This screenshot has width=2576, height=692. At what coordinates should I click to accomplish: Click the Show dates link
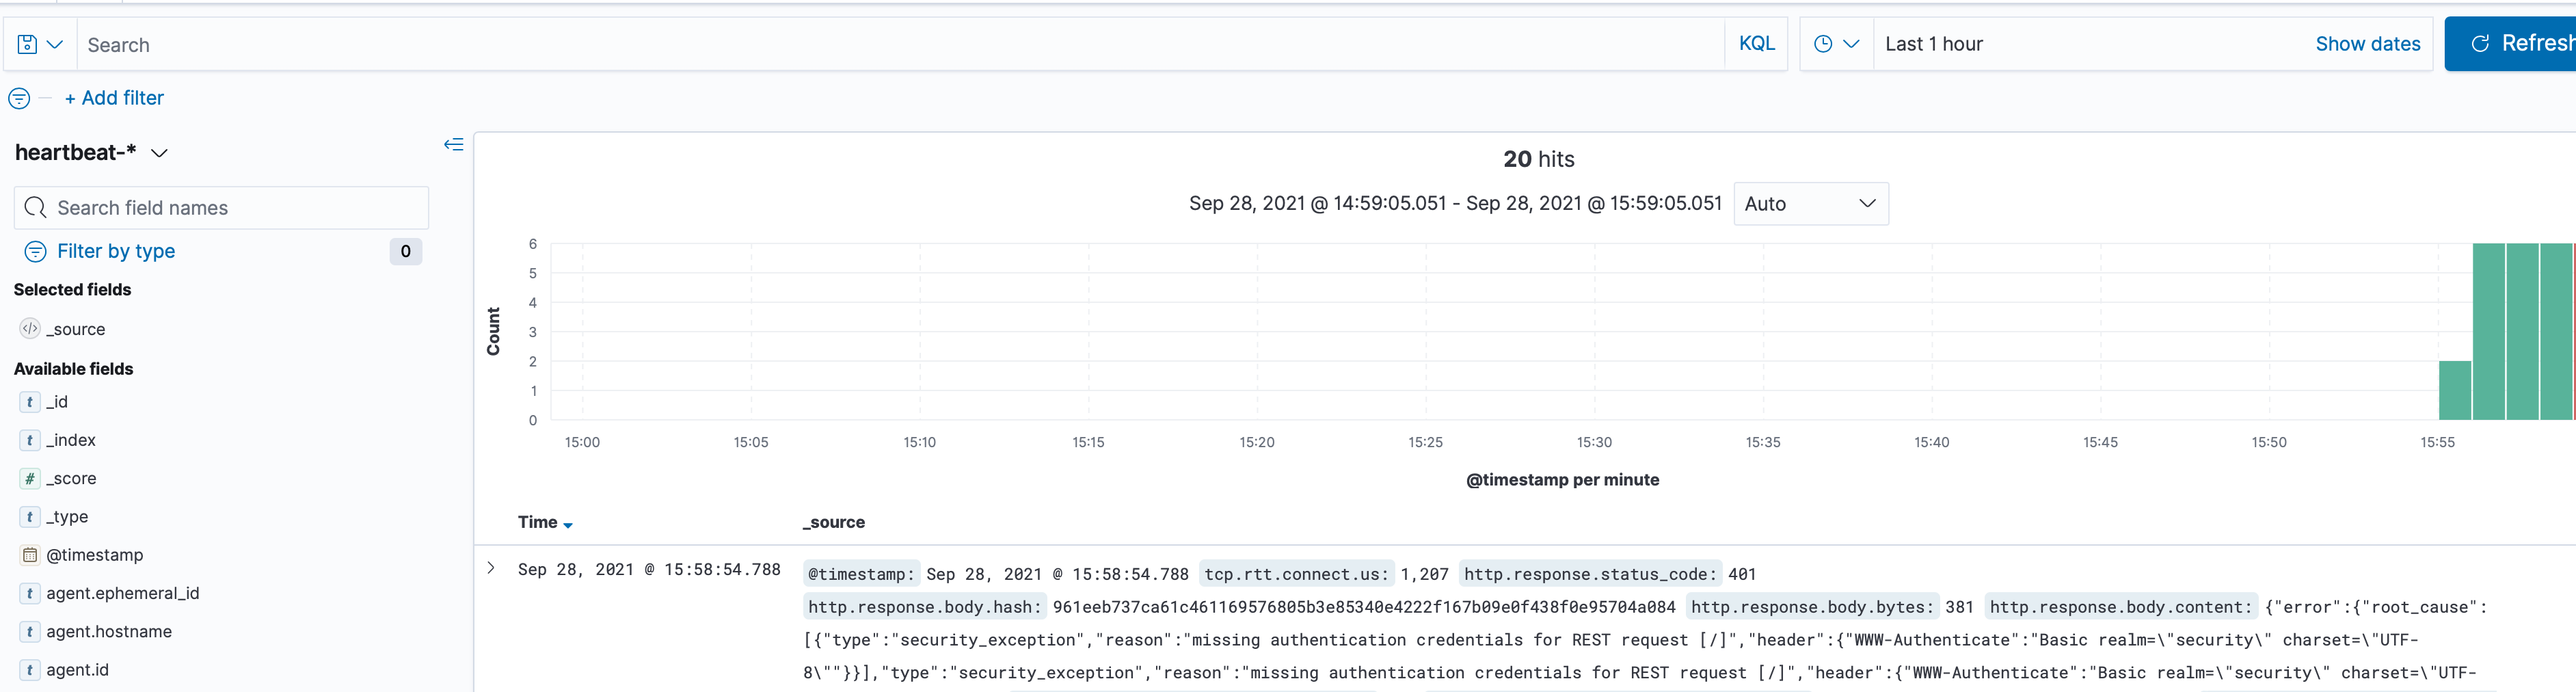(x=2367, y=44)
